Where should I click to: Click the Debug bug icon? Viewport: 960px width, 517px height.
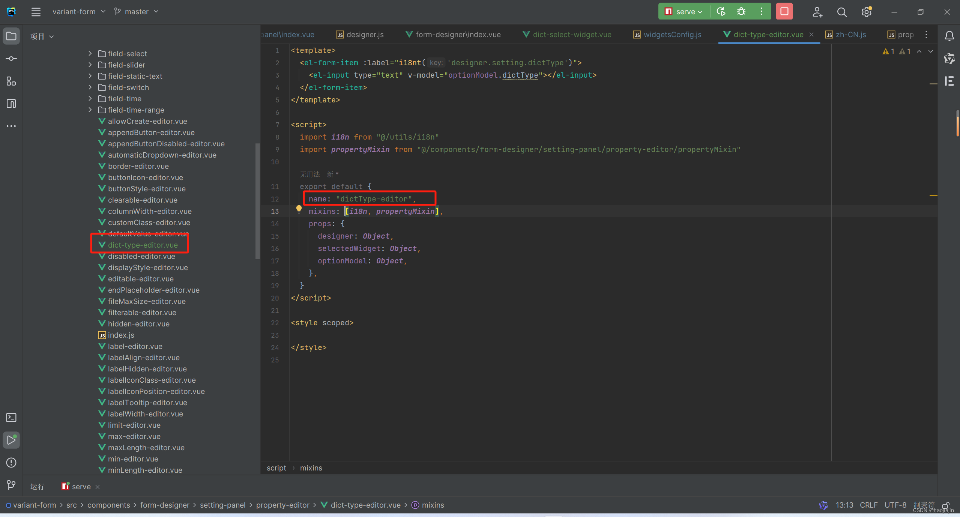[741, 12]
